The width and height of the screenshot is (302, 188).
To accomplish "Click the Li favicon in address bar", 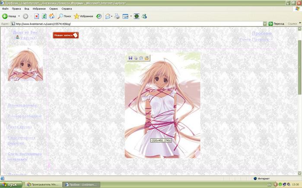I will click(x=13, y=24).
